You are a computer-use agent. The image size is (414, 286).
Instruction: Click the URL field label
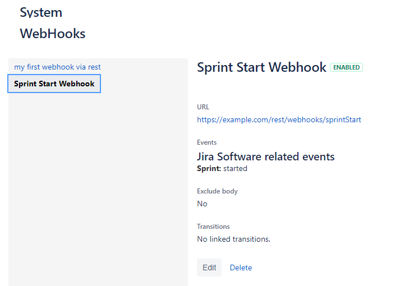tap(203, 107)
